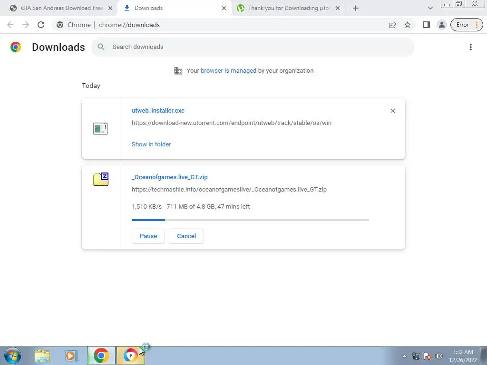Expand the tab search dropdown arrow
Viewport: 487px width, 365px height.
pyautogui.click(x=430, y=9)
